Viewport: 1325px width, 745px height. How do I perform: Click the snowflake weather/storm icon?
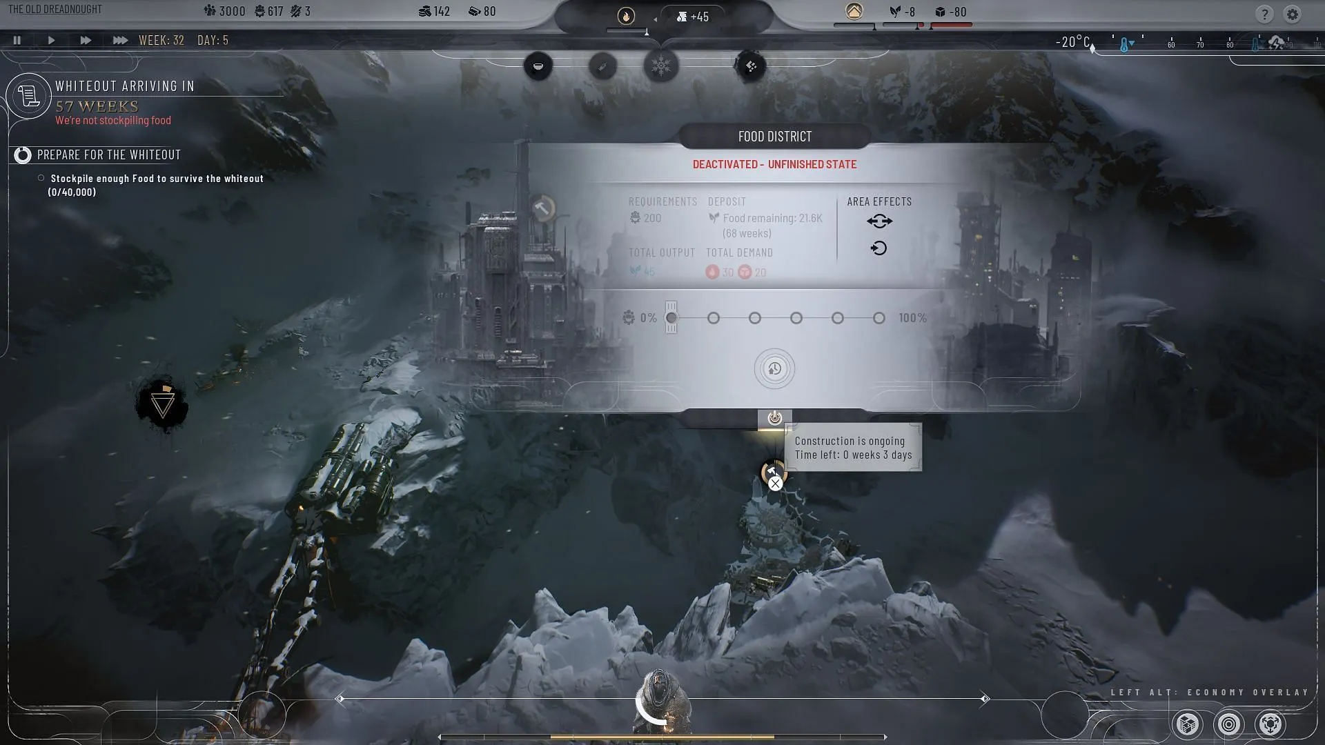point(662,66)
